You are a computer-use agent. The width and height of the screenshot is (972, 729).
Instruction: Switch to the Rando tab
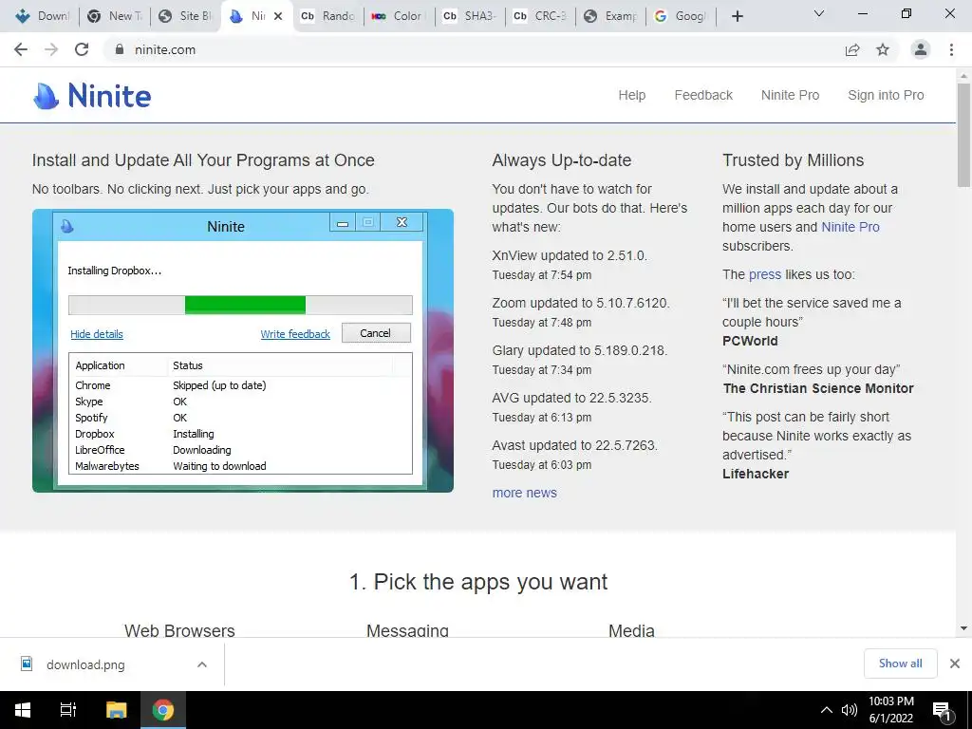(327, 16)
